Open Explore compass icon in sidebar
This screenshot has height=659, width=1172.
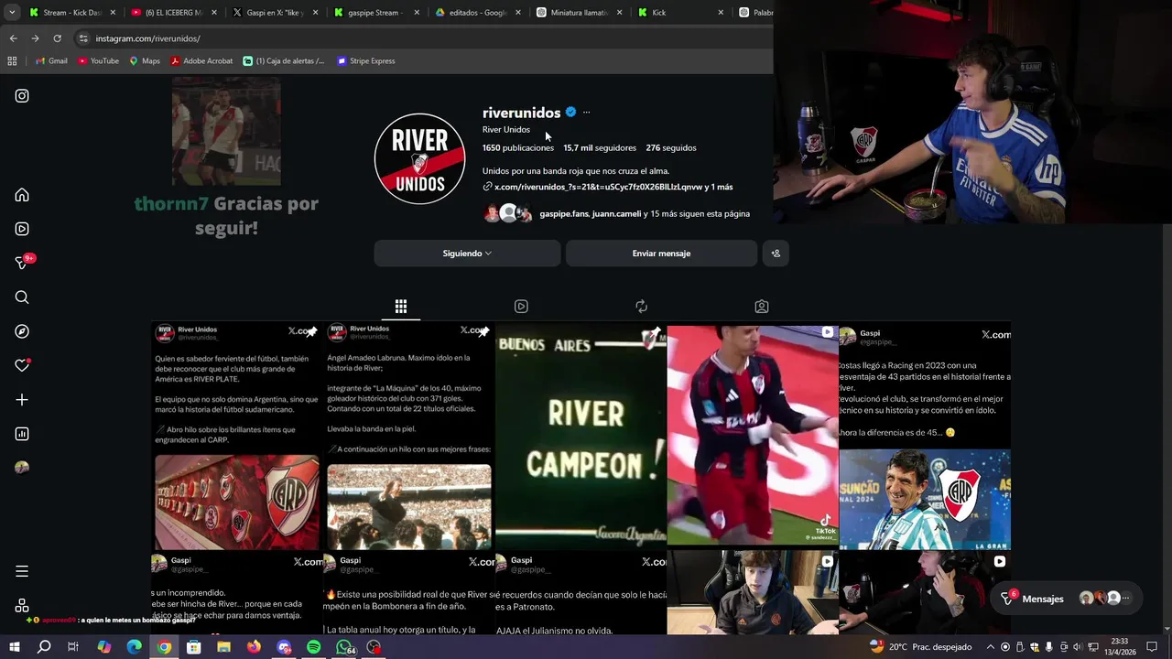(22, 331)
